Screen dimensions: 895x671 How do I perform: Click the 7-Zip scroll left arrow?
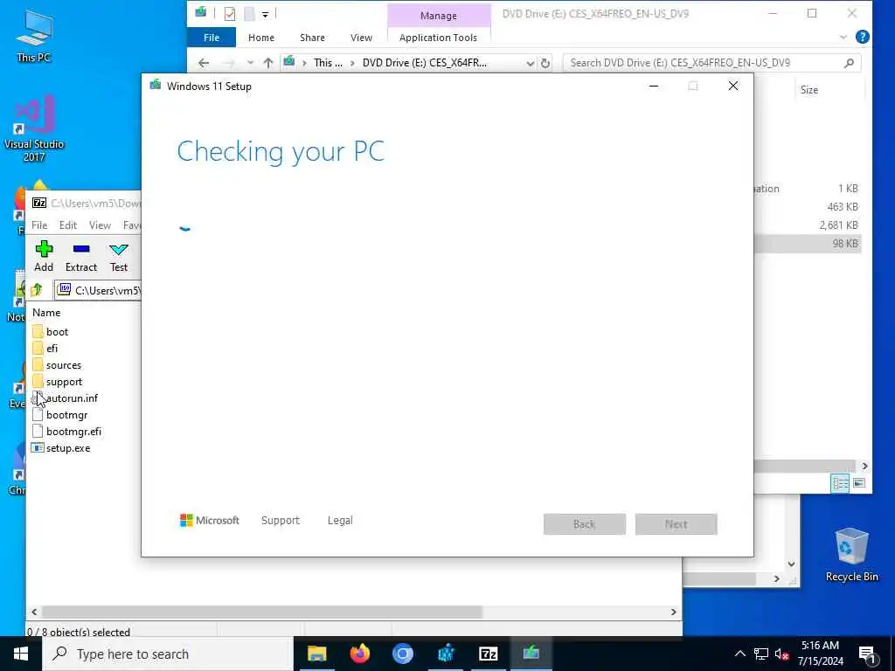[34, 612]
